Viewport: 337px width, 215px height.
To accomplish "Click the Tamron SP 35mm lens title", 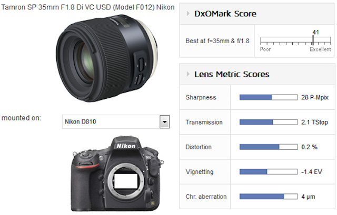I will tap(88, 7).
